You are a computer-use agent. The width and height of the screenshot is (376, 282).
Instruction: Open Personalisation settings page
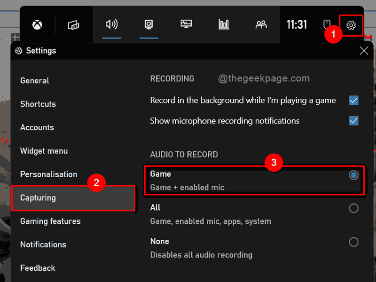48,174
